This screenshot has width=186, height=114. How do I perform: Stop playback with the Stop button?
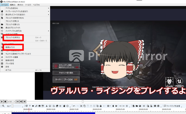[5, 102]
